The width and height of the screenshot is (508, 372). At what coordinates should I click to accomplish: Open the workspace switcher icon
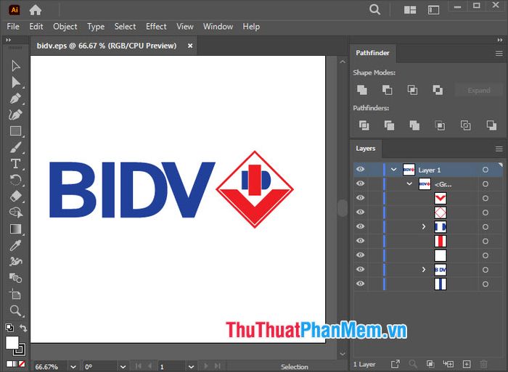click(433, 10)
